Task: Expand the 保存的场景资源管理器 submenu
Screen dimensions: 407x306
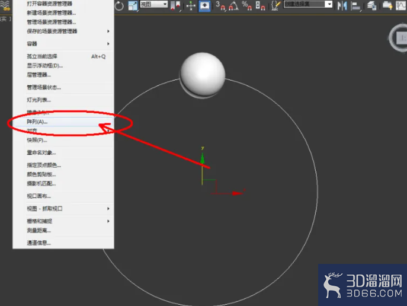Action: tap(63, 31)
